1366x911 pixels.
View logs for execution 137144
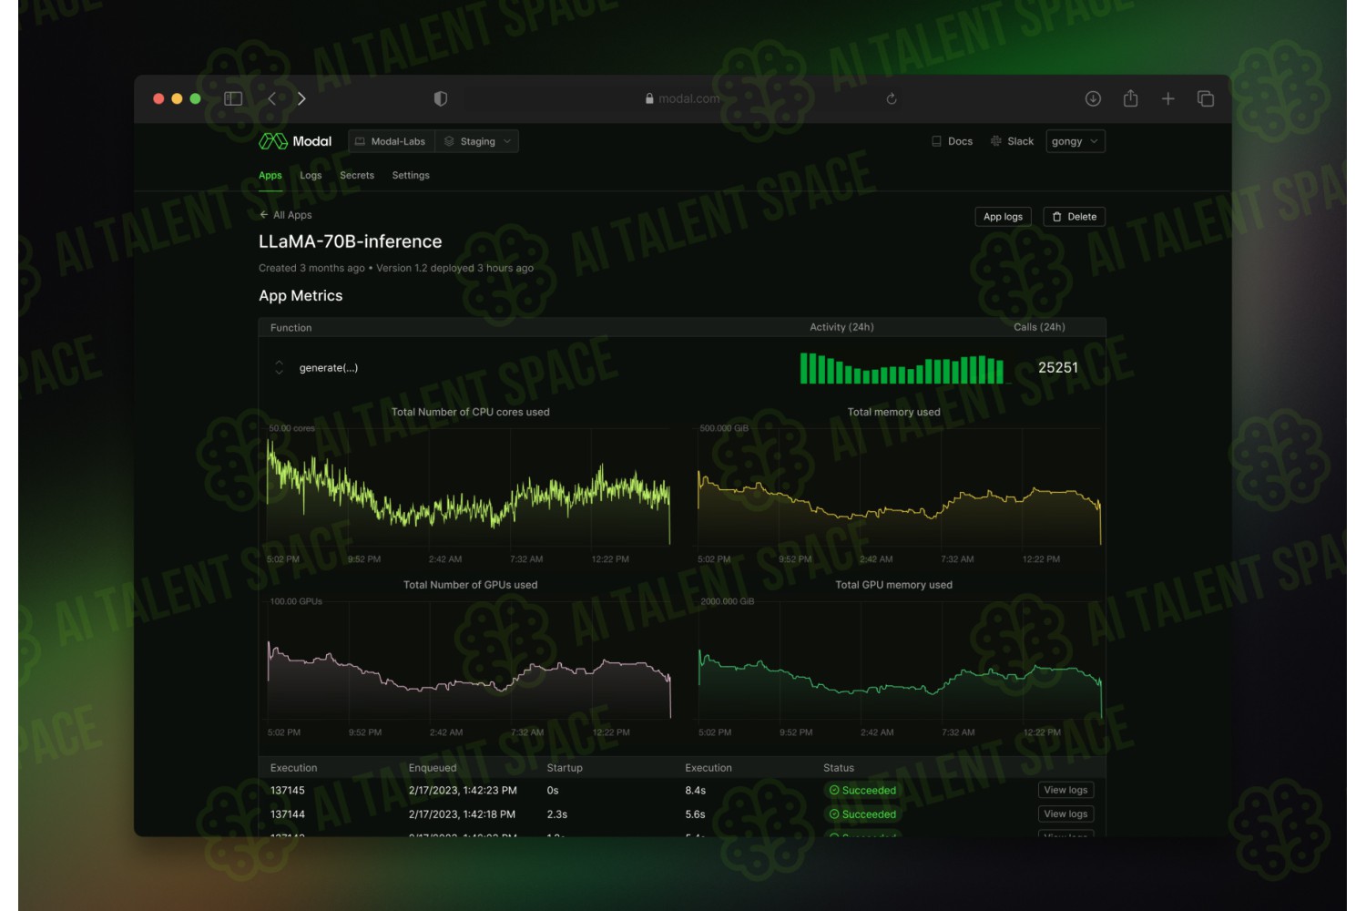coord(1066,814)
